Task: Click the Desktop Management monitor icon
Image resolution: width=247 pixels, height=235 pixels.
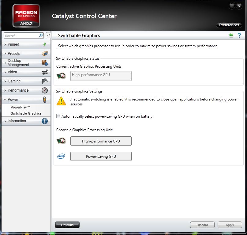Action: point(45,63)
